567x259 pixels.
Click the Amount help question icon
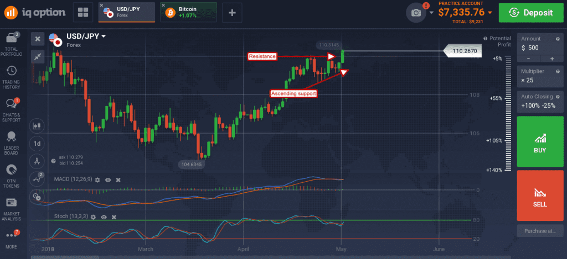(x=558, y=39)
